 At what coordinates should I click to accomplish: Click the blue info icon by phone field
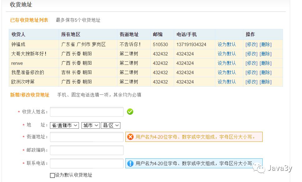pyautogui.click(x=130, y=163)
